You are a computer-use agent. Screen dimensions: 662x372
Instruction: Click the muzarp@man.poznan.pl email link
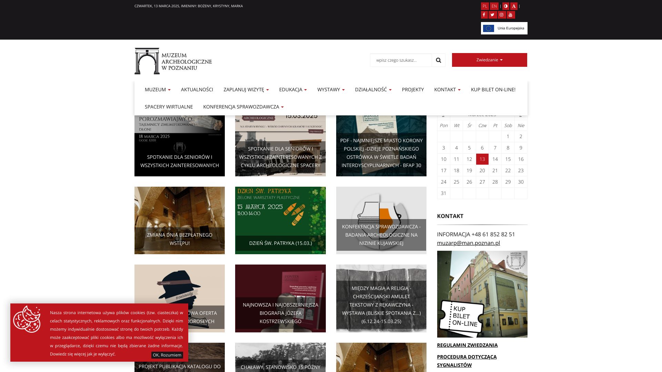point(468,243)
